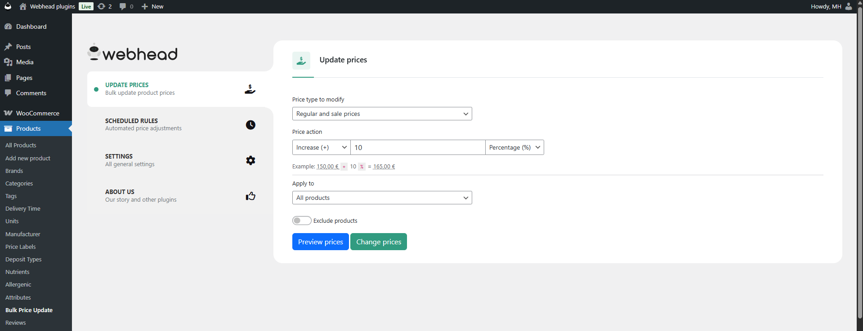Click the thumbs-up About Us icon
The width and height of the screenshot is (863, 331).
pyautogui.click(x=250, y=196)
